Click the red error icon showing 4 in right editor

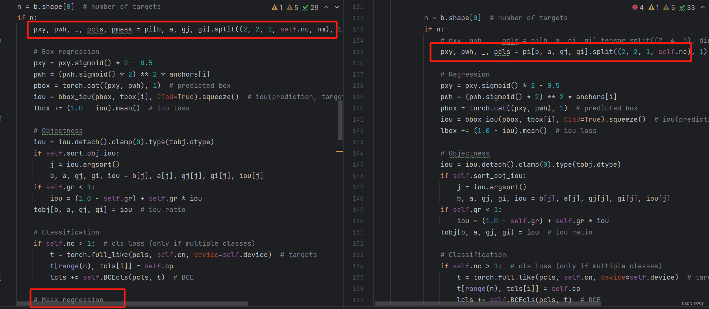(638, 7)
